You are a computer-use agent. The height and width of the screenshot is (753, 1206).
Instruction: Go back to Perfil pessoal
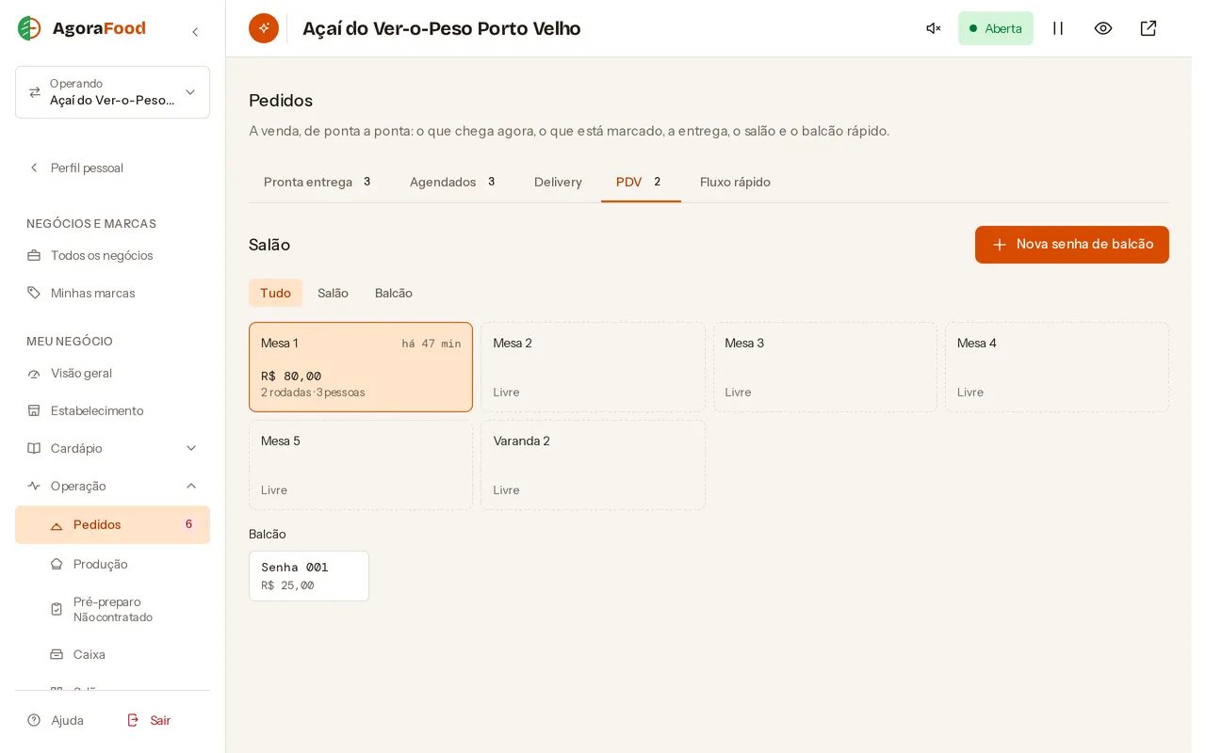pos(112,168)
